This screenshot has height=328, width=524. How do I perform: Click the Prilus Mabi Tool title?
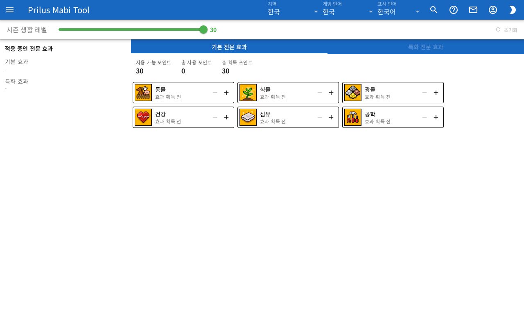pyautogui.click(x=59, y=10)
